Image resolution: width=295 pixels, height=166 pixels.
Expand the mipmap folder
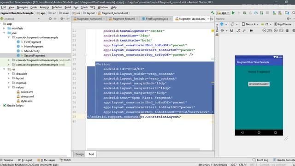(9, 83)
